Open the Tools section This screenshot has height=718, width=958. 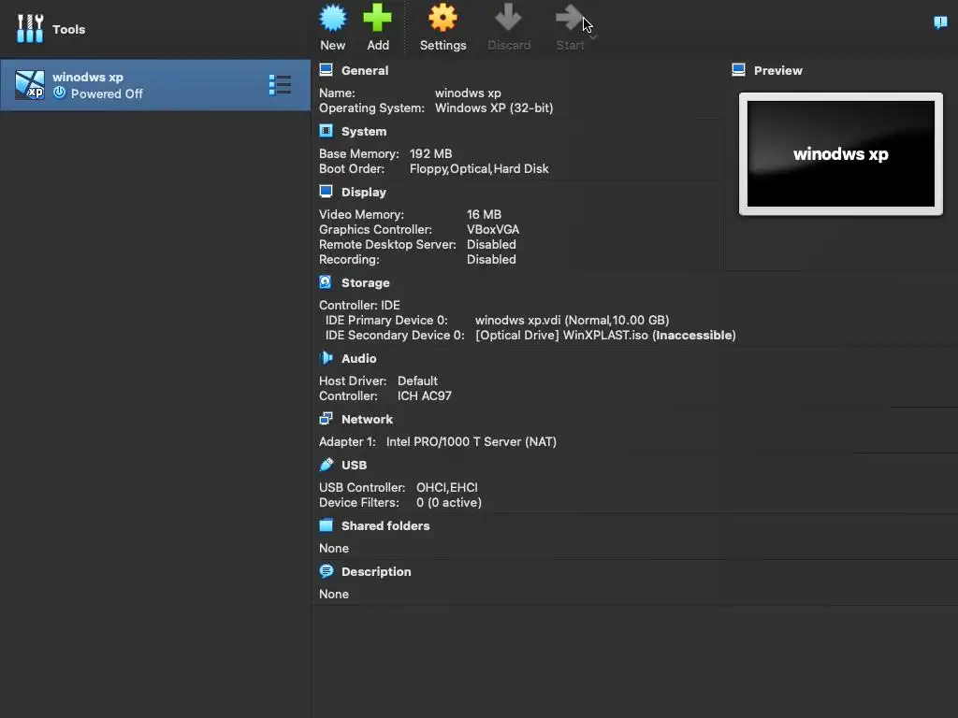51,29
